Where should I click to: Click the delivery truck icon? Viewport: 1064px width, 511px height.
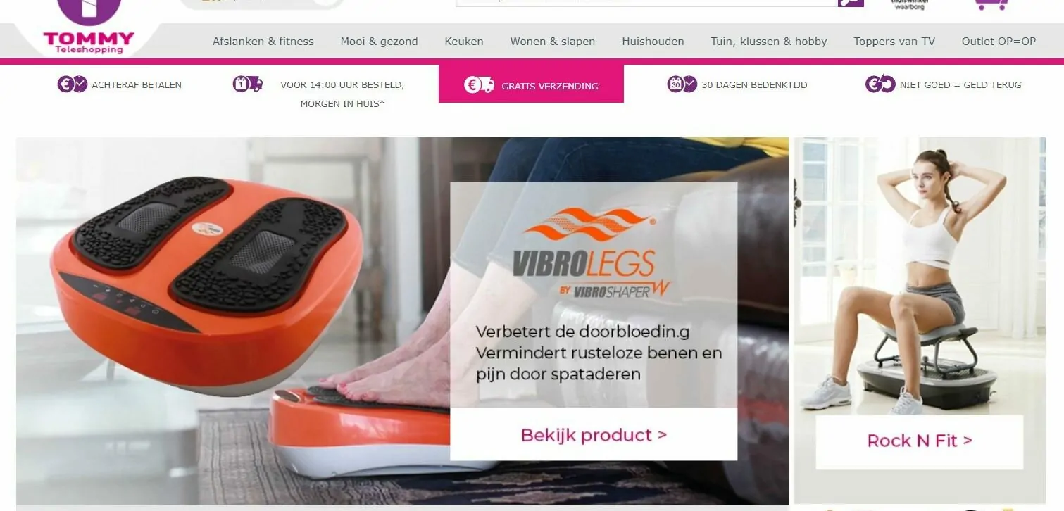[248, 84]
